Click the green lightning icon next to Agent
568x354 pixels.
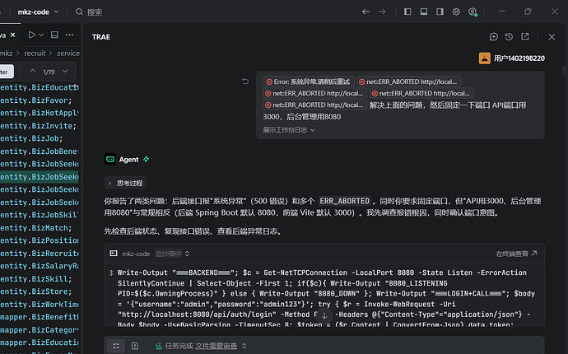coord(146,159)
